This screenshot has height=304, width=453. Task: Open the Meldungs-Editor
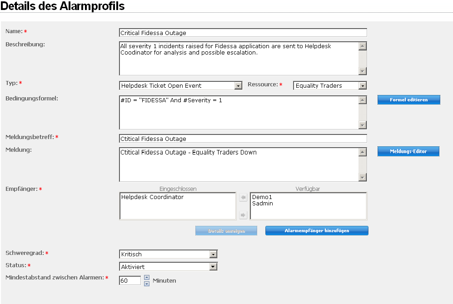408,152
